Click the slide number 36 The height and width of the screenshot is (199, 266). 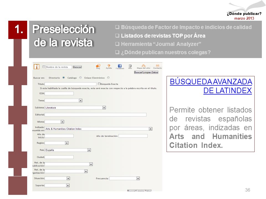247,190
